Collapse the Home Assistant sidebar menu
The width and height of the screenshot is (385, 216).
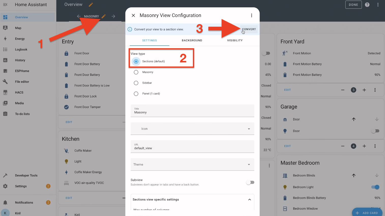[x=5, y=5]
